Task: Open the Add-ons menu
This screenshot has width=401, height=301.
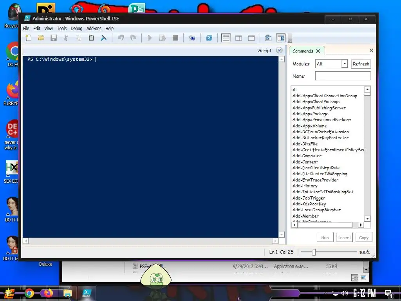Action: click(x=94, y=28)
